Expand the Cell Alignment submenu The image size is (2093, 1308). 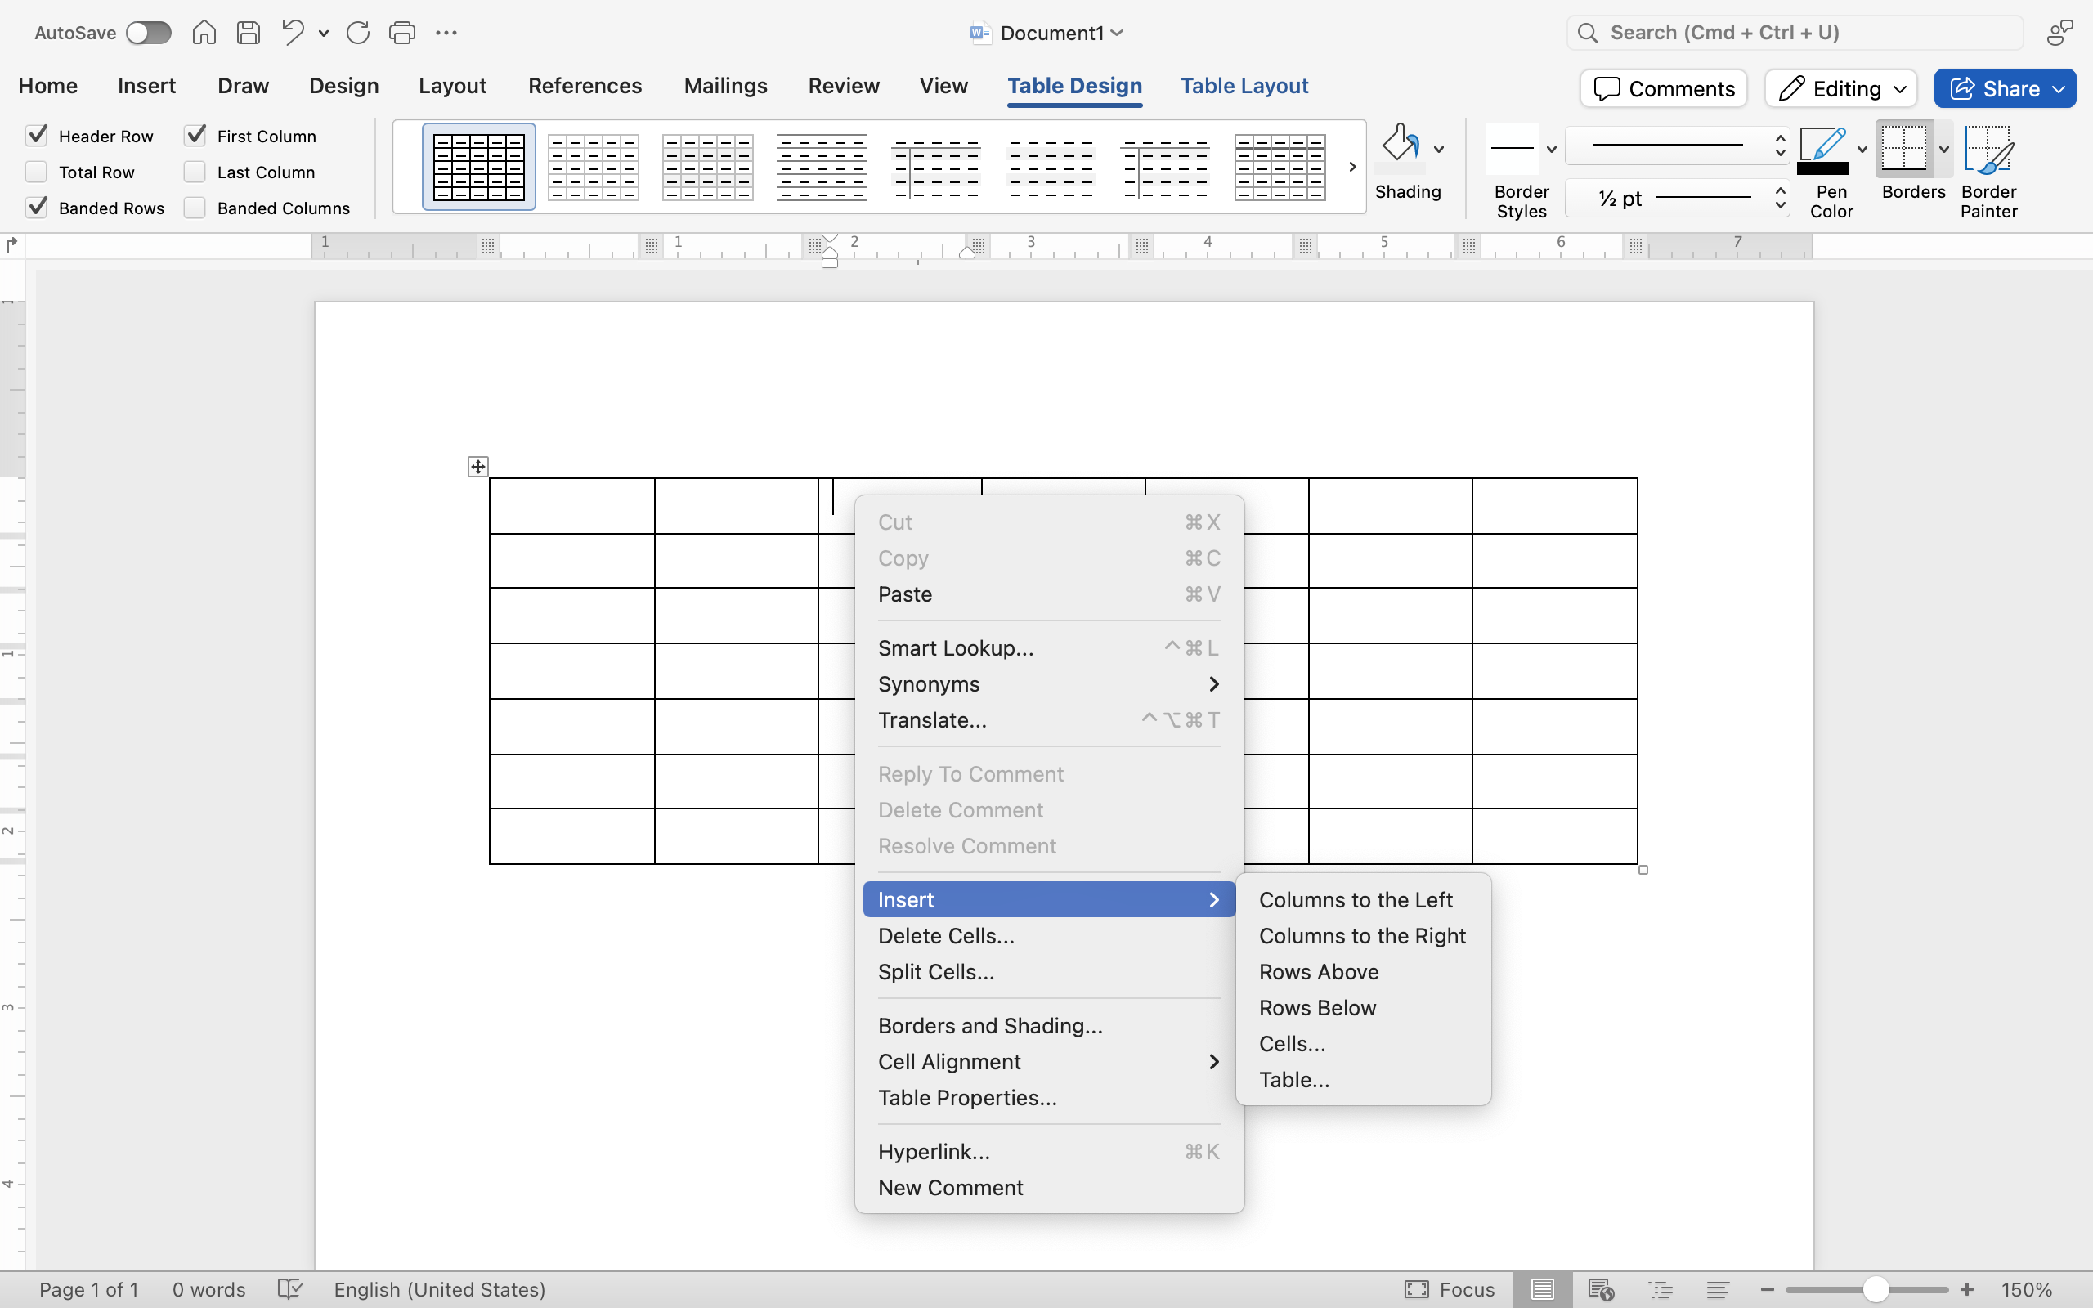click(1048, 1061)
